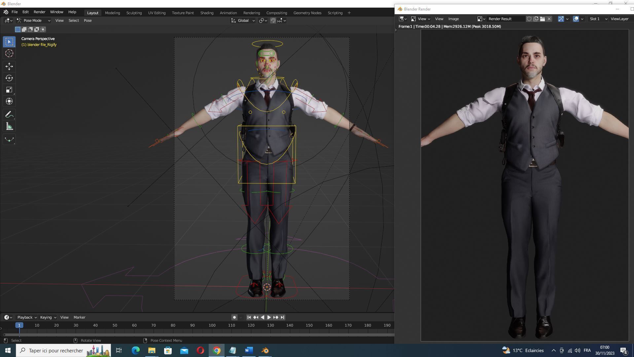The height and width of the screenshot is (357, 634).
Task: Open the pivot point dropdown
Action: pyautogui.click(x=263, y=20)
